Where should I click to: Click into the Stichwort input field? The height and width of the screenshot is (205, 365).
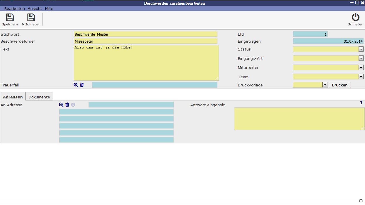click(x=146, y=34)
